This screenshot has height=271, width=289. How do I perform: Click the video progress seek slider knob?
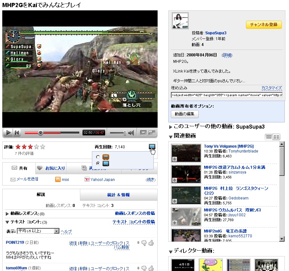point(40,133)
